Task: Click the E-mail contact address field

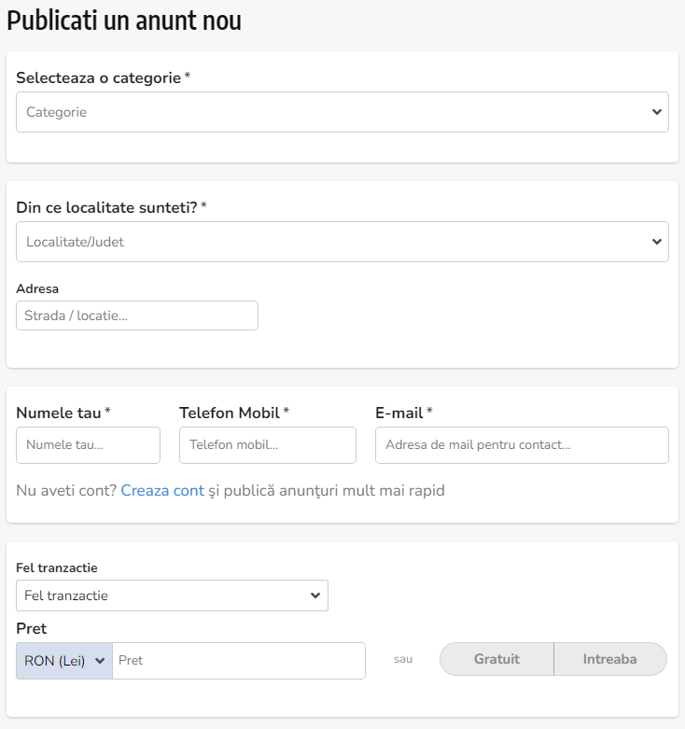Action: coord(522,445)
